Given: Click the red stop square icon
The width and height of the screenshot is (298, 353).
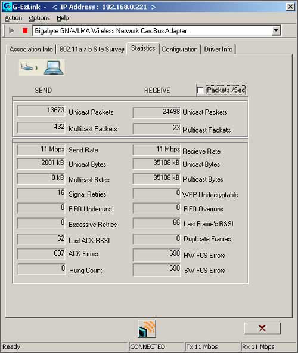Looking at the screenshot, I should [25, 30].
